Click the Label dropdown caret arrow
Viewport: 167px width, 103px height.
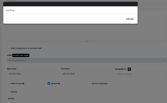point(164,60)
